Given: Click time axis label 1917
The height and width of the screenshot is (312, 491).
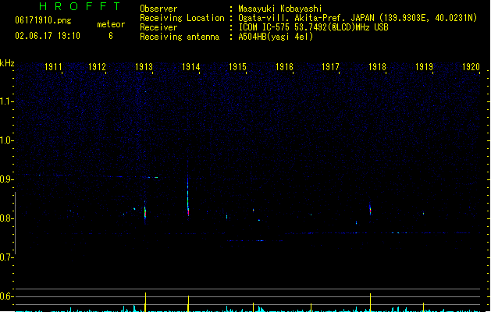Looking at the screenshot, I should pyautogui.click(x=330, y=67).
